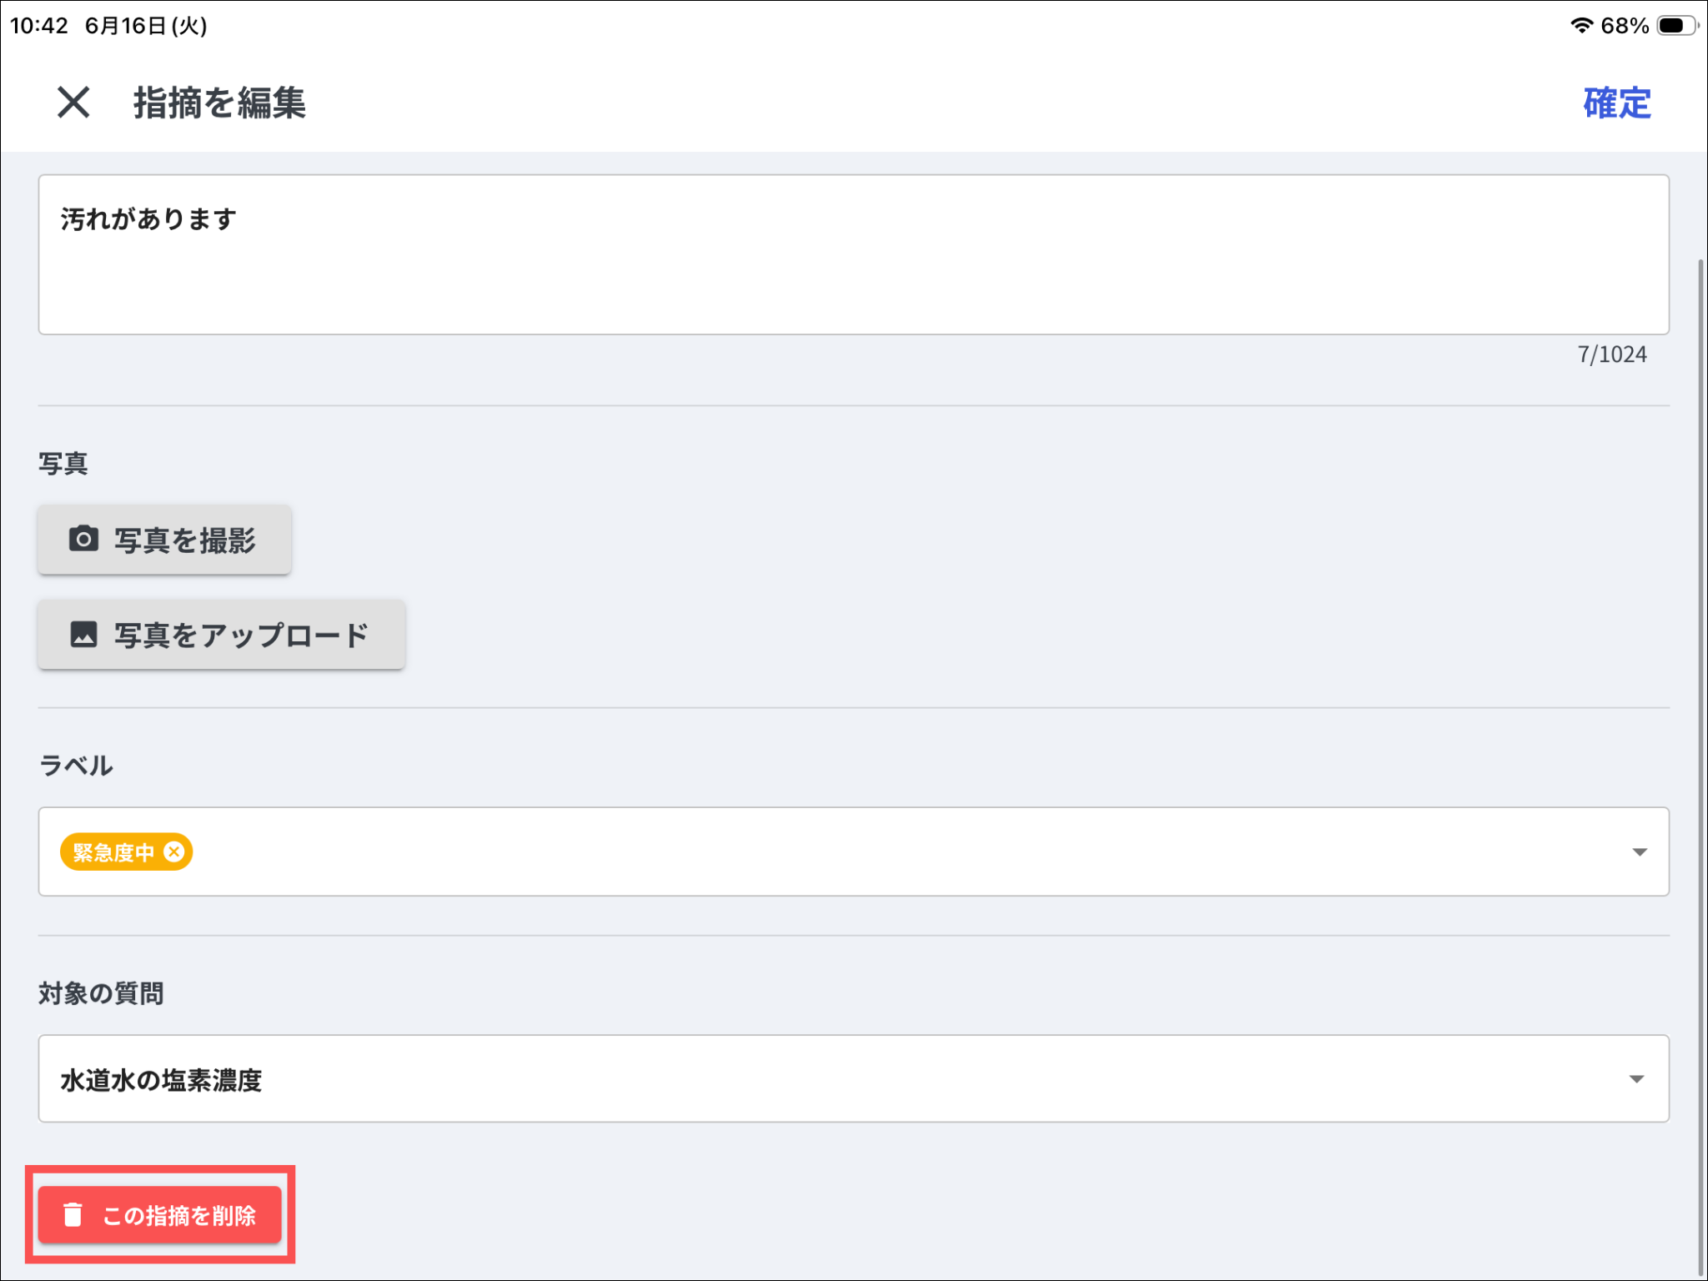Screen dimensions: 1708x1281
Task: Tap the image icon for 写真をアップロード
Action: tap(83, 634)
